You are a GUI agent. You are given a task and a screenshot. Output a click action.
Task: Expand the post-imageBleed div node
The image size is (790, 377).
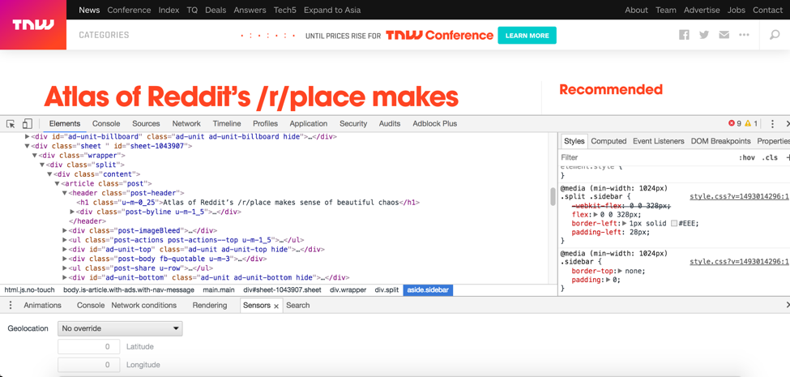pyautogui.click(x=65, y=230)
